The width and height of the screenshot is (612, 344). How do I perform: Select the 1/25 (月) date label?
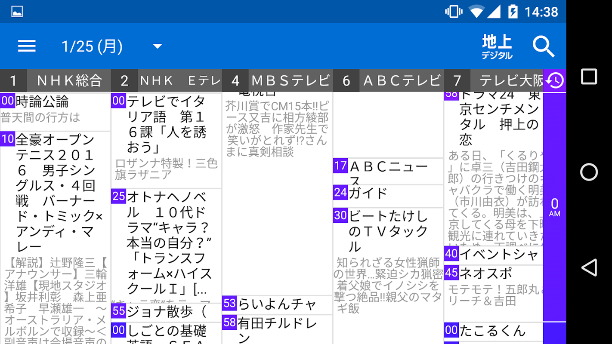tap(92, 46)
